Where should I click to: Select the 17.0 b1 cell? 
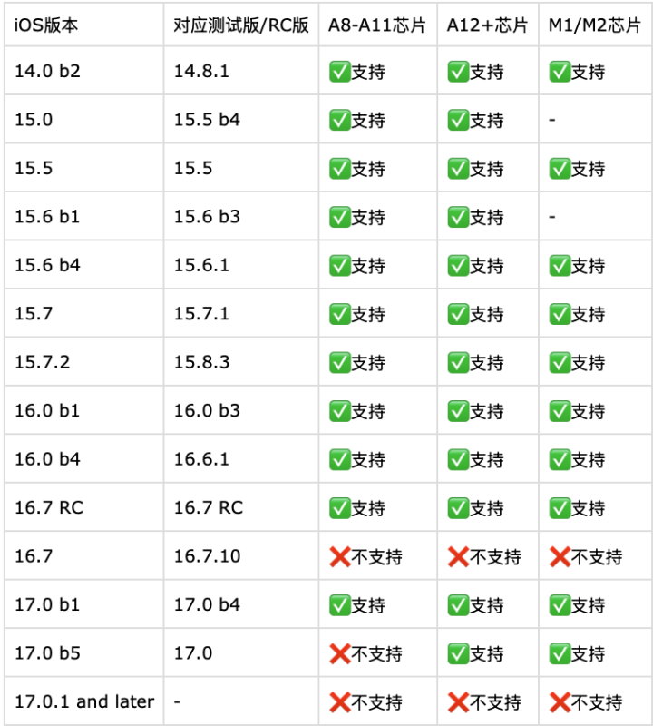pos(83,604)
